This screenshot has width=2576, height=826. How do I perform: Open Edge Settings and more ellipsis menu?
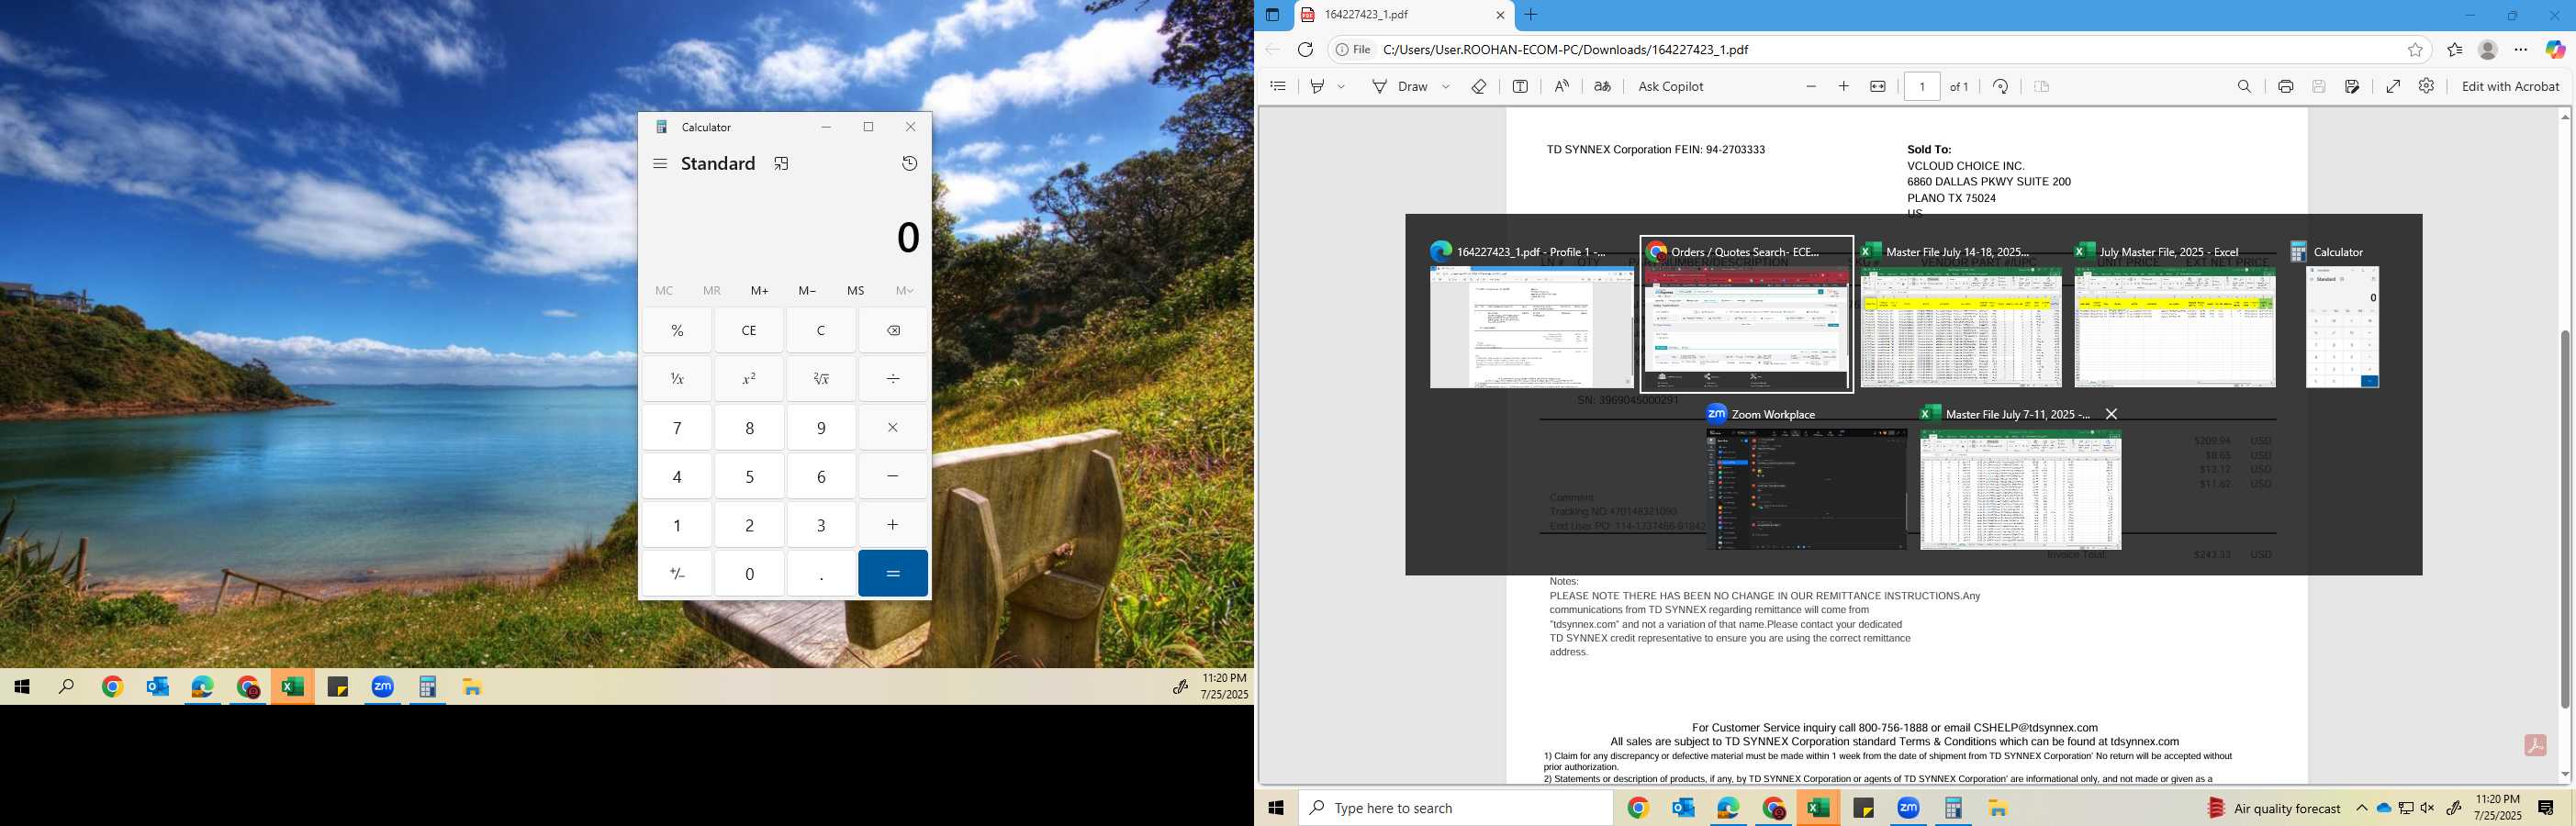click(2521, 49)
